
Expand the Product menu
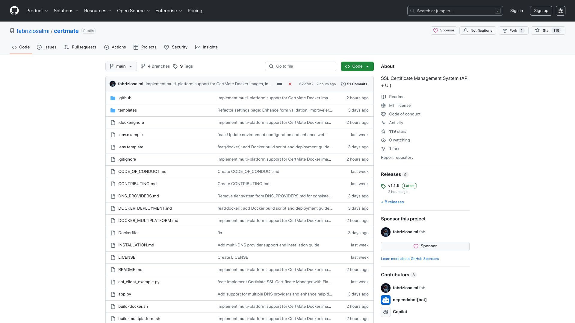37,11
